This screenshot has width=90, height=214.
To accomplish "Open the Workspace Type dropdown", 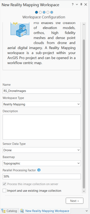I will (42, 104).
